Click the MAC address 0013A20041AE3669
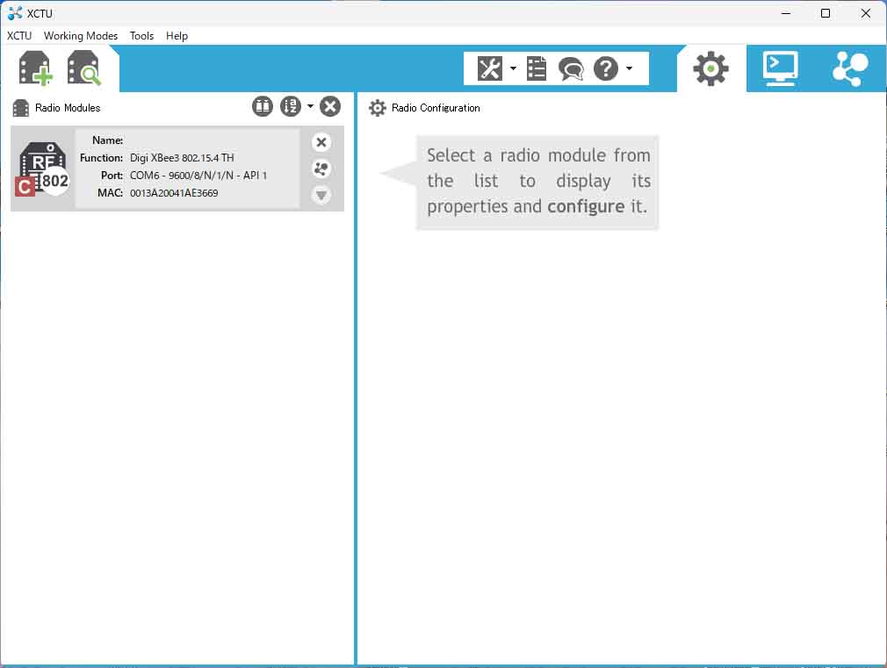887x668 pixels. point(174,193)
